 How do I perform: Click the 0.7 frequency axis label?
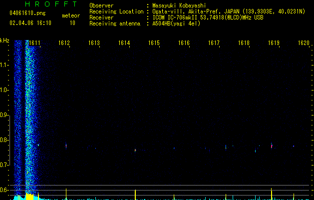pos(4,165)
